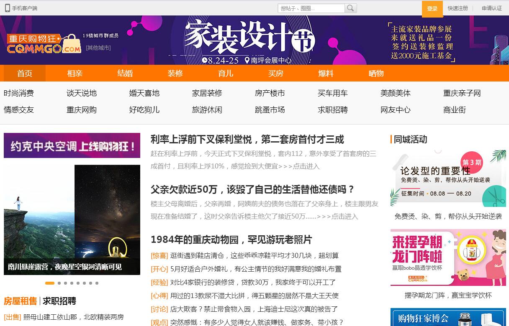Click the [开心] tag label
509x326 pixels.
pyautogui.click(x=159, y=269)
